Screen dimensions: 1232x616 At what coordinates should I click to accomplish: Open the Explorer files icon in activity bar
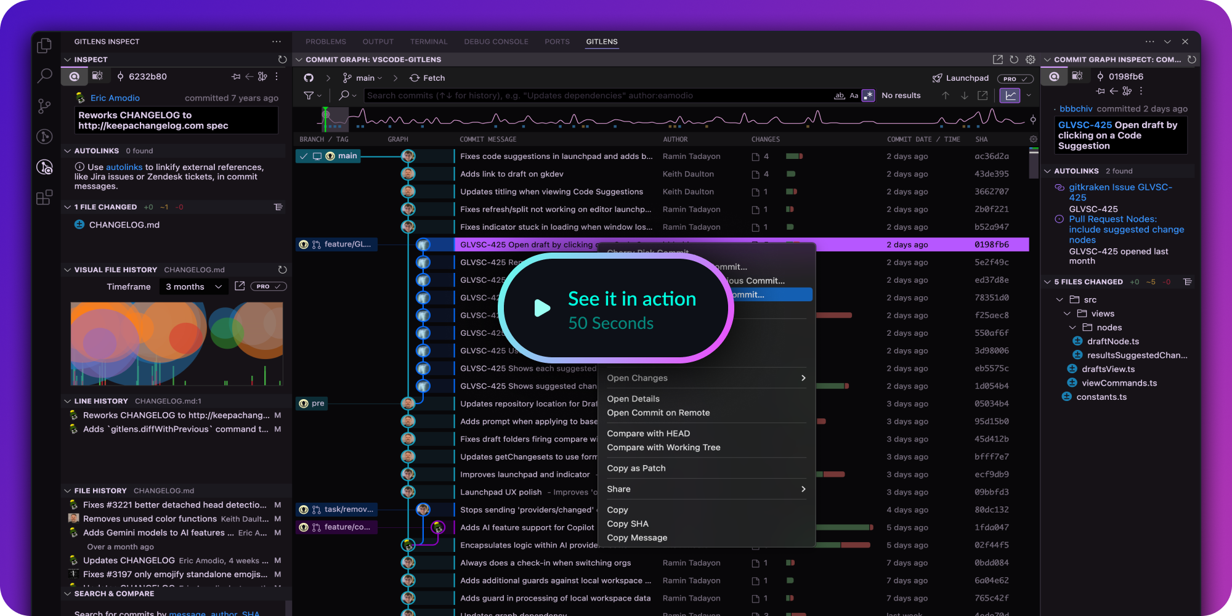coord(44,46)
